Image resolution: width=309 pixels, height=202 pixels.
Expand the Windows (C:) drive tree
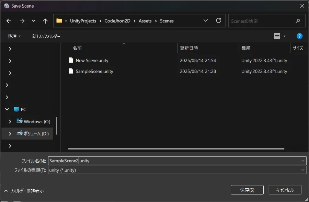pos(10,122)
